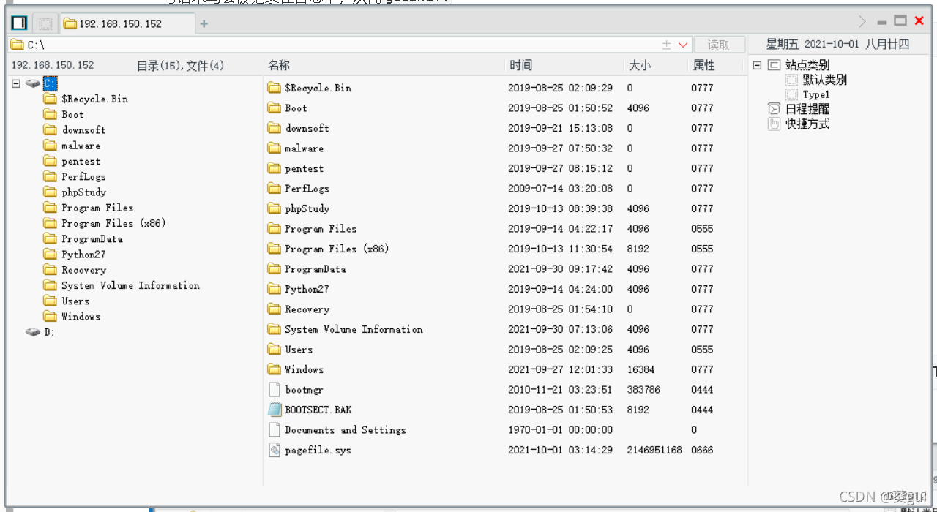Select Recovery folder in left tree
Viewport: 937px width, 512px height.
(x=83, y=270)
